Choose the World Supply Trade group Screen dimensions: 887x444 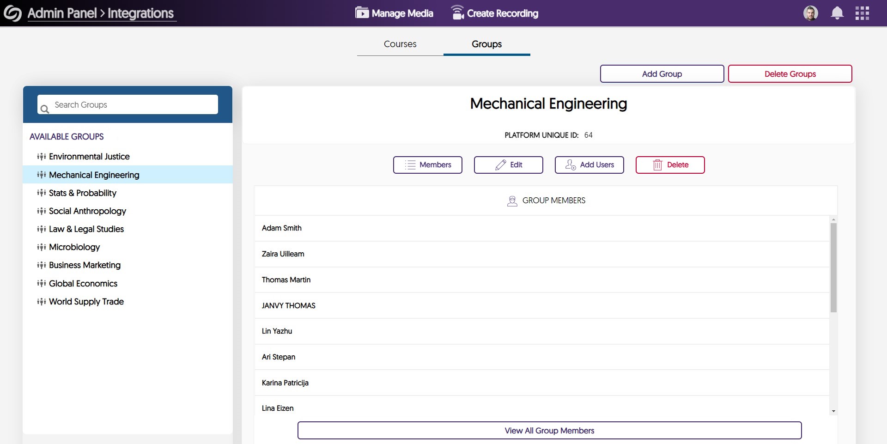tap(86, 302)
